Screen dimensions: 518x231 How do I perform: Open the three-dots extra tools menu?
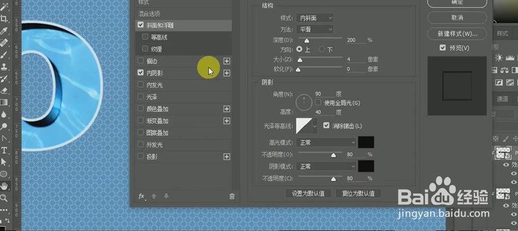coord(4,210)
